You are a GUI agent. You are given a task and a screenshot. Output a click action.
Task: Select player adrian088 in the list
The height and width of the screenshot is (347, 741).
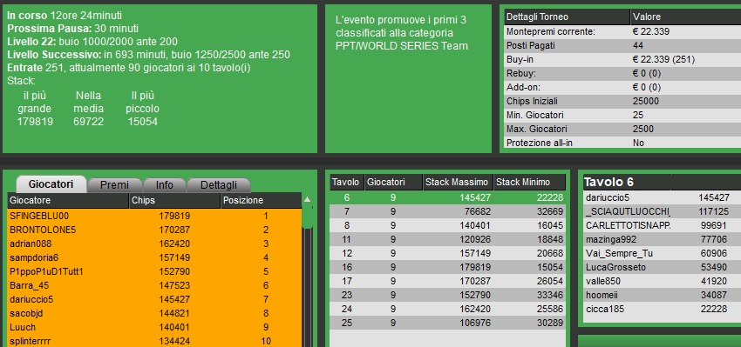click(155, 244)
